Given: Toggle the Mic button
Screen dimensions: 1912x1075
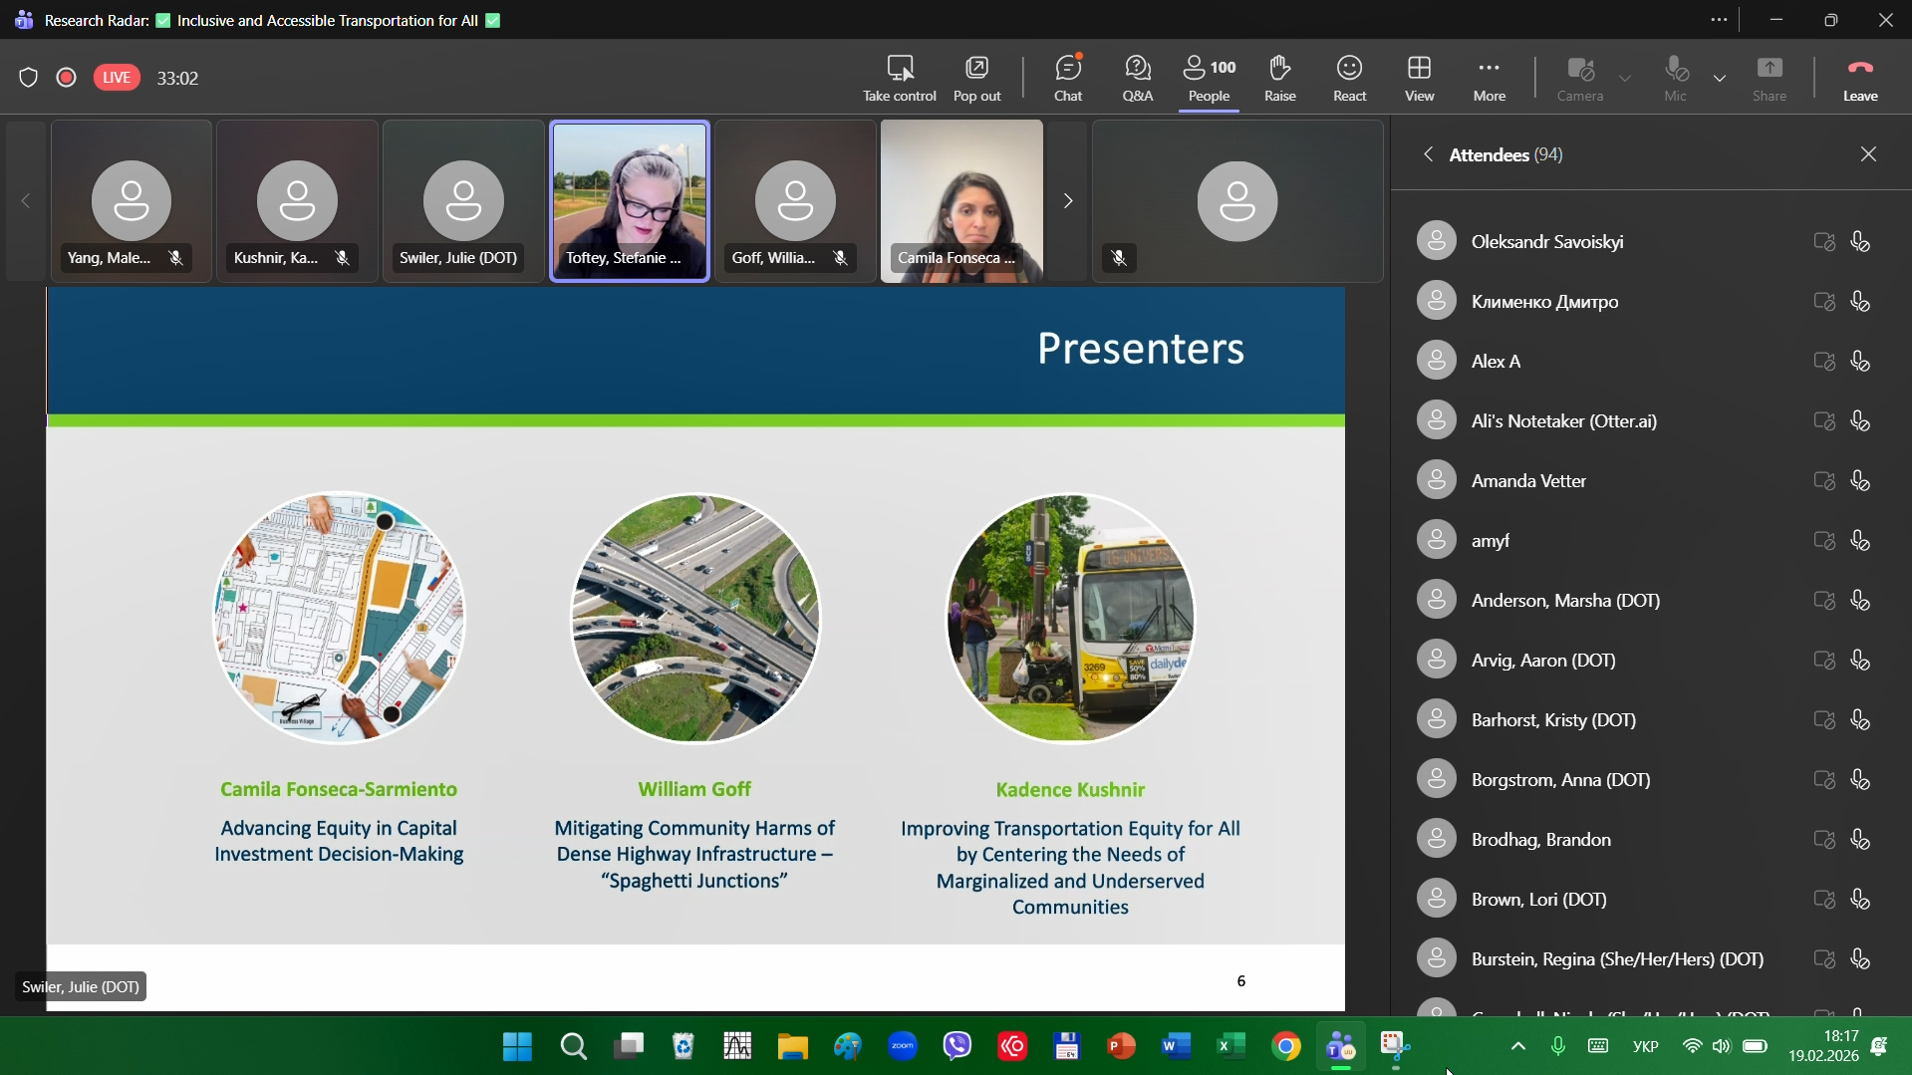Looking at the screenshot, I should pyautogui.click(x=1676, y=78).
